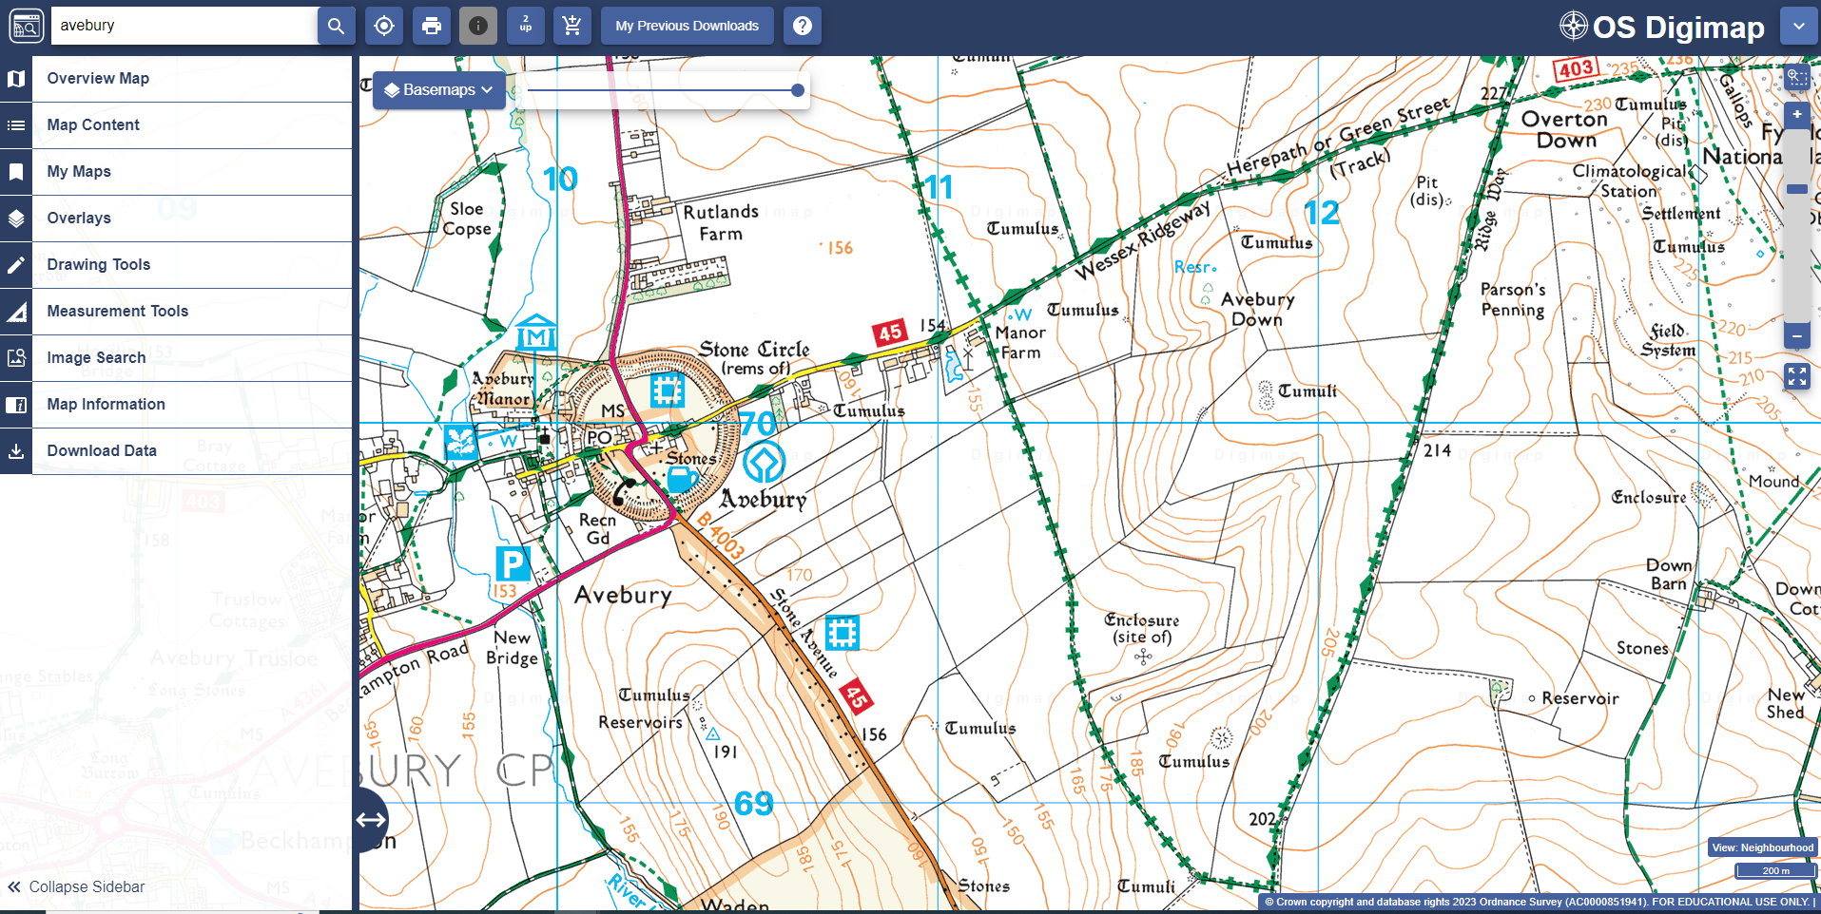Open the OS Digimap chevron dropdown
The image size is (1821, 914).
coord(1798,27)
